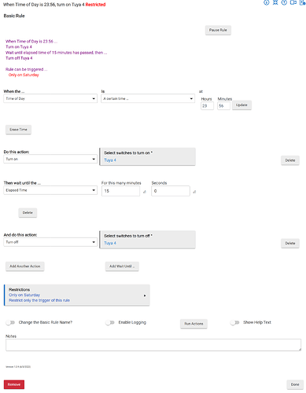Click the Seconds input field
This screenshot has height=393, width=306.
pyautogui.click(x=171, y=191)
